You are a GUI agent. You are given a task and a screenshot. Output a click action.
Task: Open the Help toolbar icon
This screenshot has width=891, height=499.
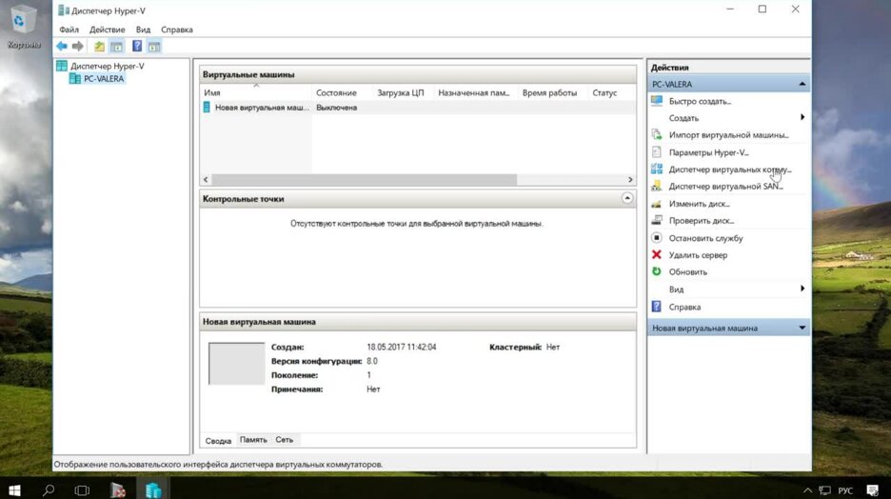[137, 46]
